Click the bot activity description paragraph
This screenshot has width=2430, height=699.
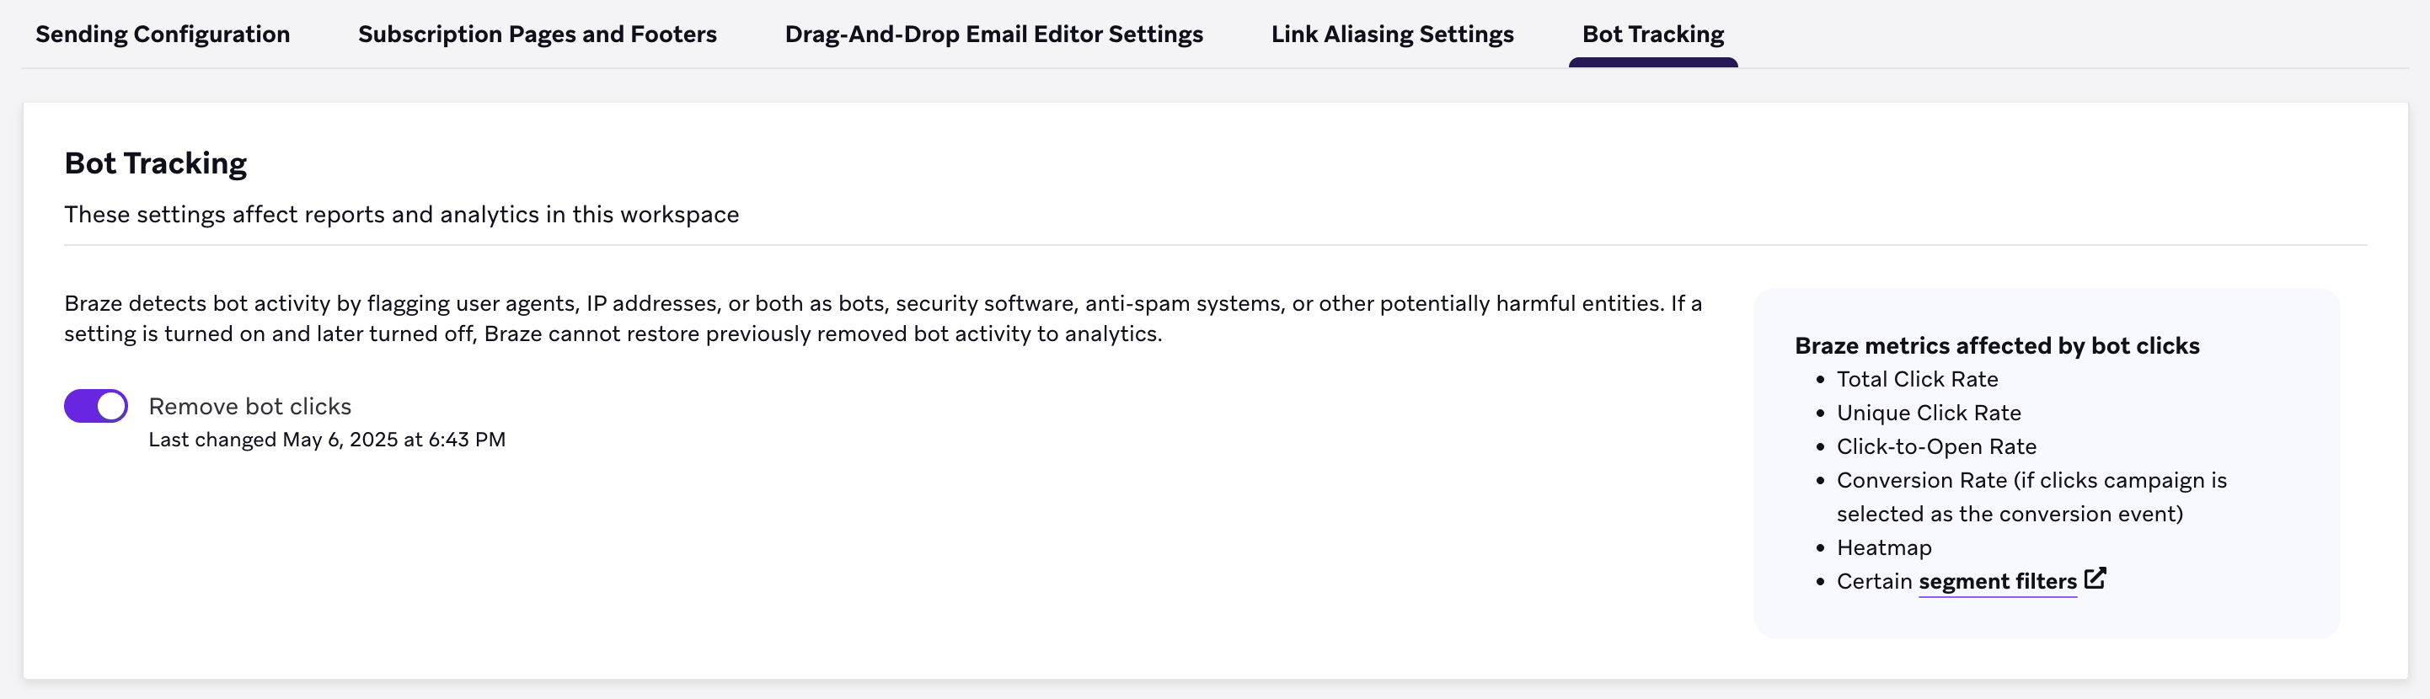tap(882, 317)
